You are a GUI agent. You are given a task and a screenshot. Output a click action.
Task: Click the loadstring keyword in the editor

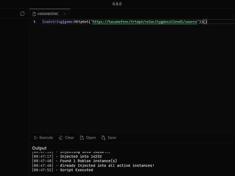[52, 21]
